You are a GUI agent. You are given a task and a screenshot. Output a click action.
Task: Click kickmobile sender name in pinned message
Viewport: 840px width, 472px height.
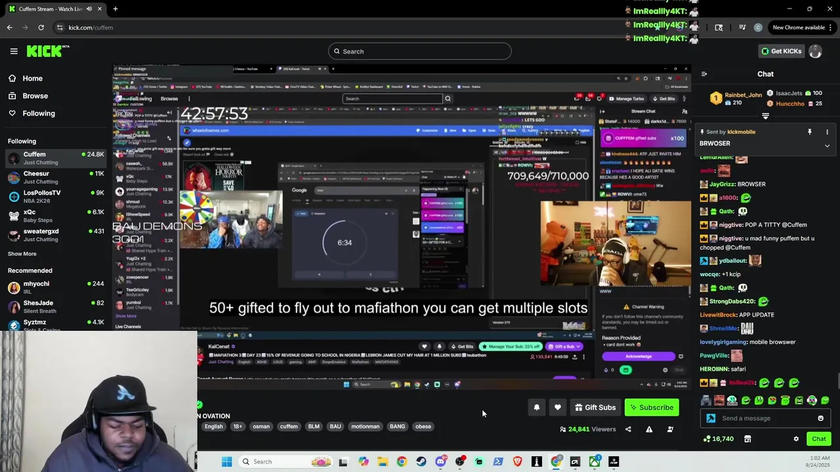pos(741,132)
